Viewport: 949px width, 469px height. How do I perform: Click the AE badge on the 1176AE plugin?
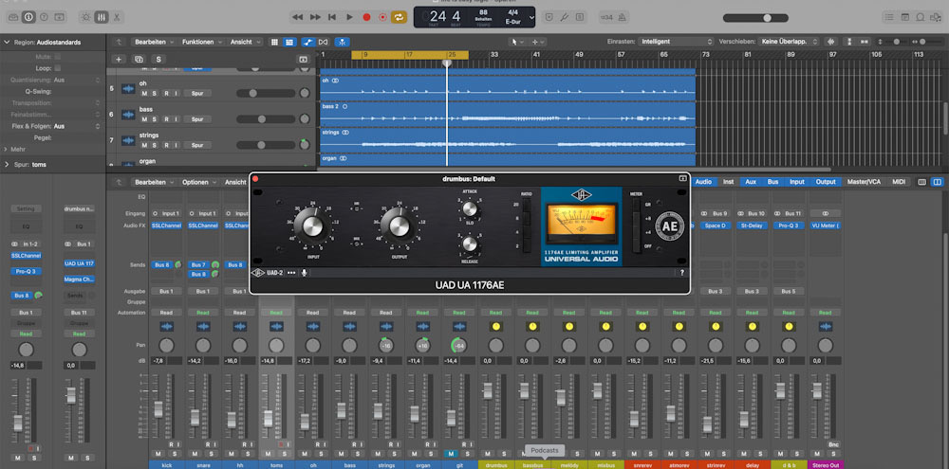[x=669, y=226]
